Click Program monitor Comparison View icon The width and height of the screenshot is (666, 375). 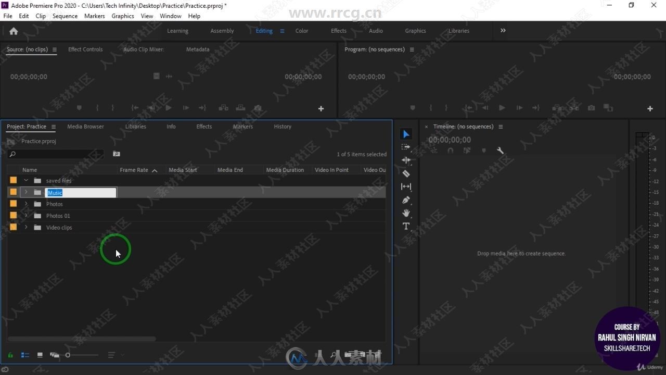pos(608,108)
